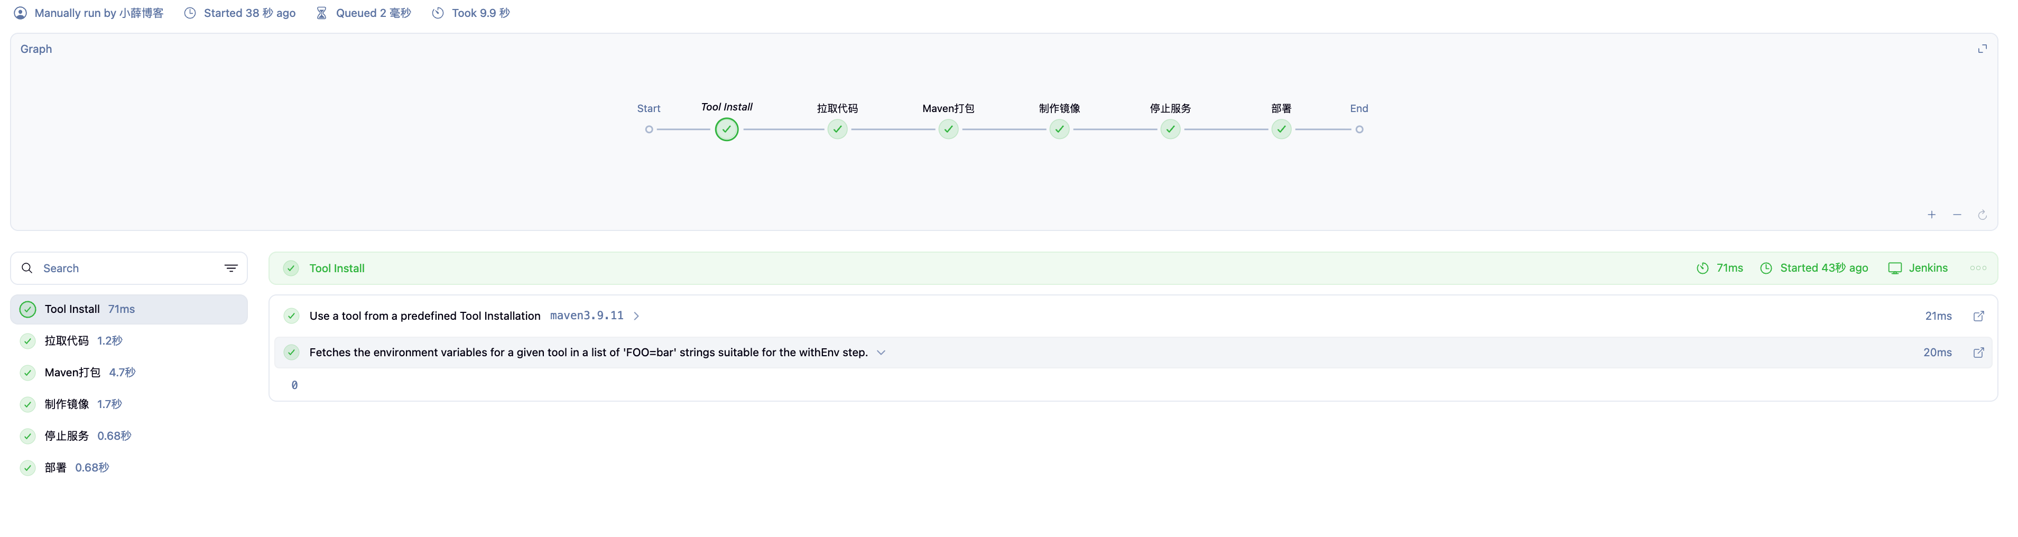Viewport: 2018px width, 537px height.
Task: Click the log output line 0
Action: (x=294, y=385)
